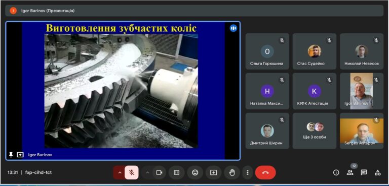Show the participants people panel
Screen dimensions: 389x186
coord(350,173)
